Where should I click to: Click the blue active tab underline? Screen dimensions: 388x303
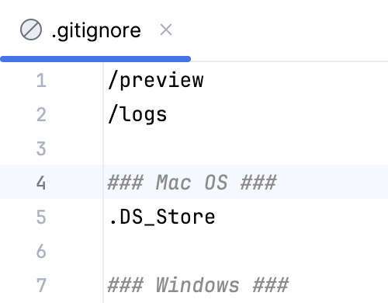95,59
